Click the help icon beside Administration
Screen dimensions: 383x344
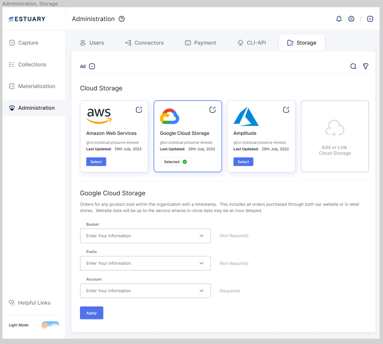pyautogui.click(x=121, y=19)
